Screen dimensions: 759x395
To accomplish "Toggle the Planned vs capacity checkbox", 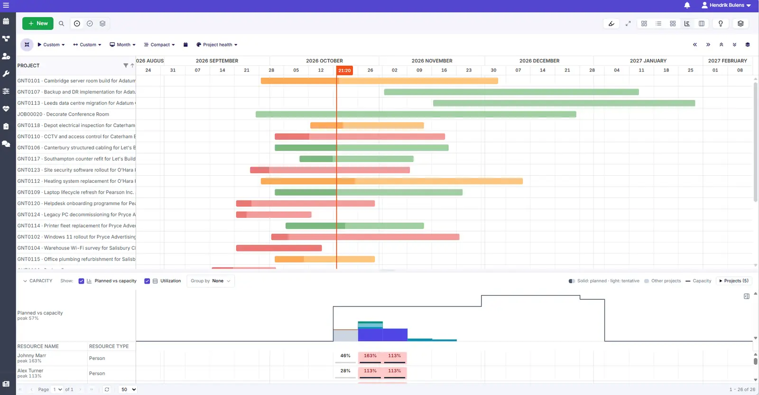I will (x=81, y=281).
